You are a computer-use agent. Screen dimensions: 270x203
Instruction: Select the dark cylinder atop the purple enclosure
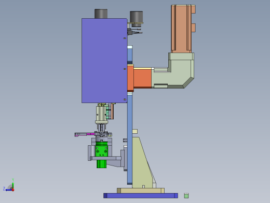101,14
